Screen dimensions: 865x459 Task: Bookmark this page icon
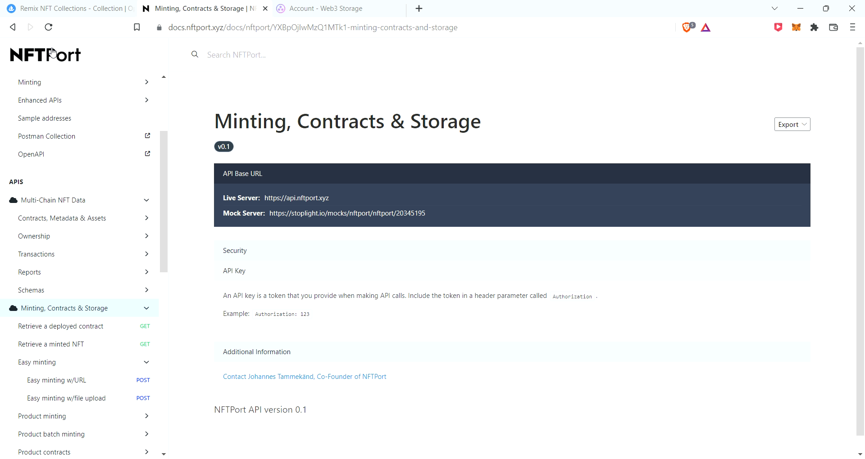click(137, 27)
